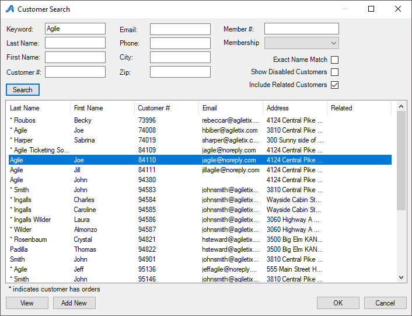Confirm with the OK button

pos(338,303)
